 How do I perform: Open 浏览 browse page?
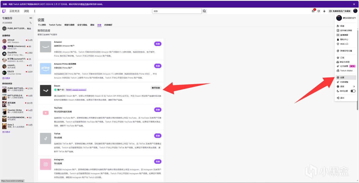click(x=26, y=11)
